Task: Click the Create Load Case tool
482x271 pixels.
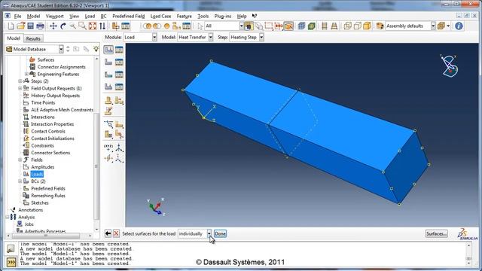Action: (108, 87)
